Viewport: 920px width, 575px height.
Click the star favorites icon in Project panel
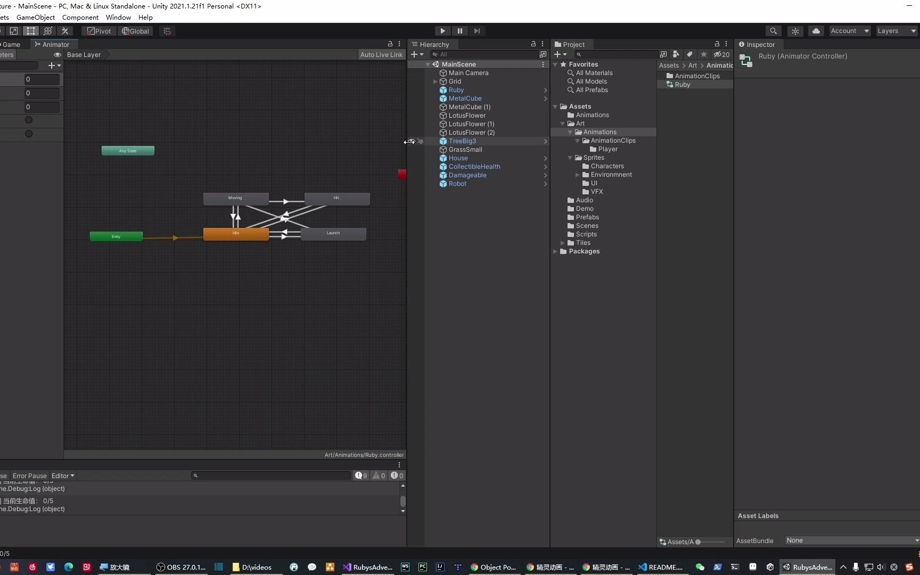tap(703, 54)
